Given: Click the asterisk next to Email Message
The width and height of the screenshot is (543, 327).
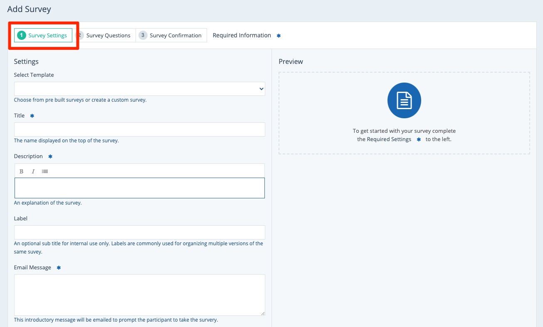Looking at the screenshot, I should click(59, 268).
